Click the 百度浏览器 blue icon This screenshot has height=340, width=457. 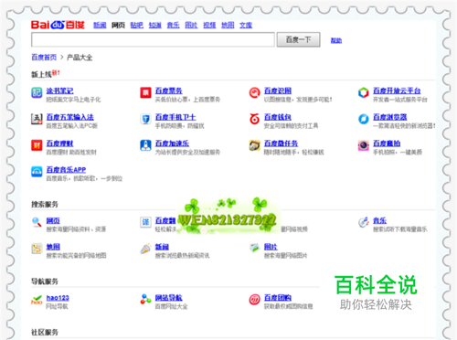pos(364,119)
